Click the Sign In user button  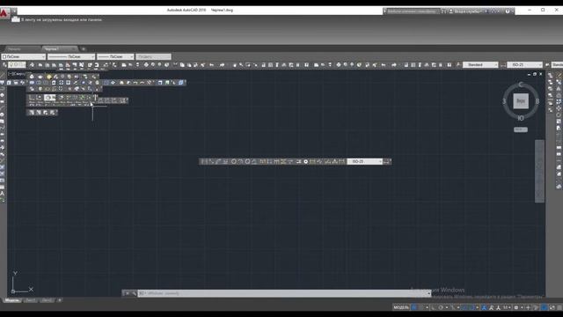465,11
